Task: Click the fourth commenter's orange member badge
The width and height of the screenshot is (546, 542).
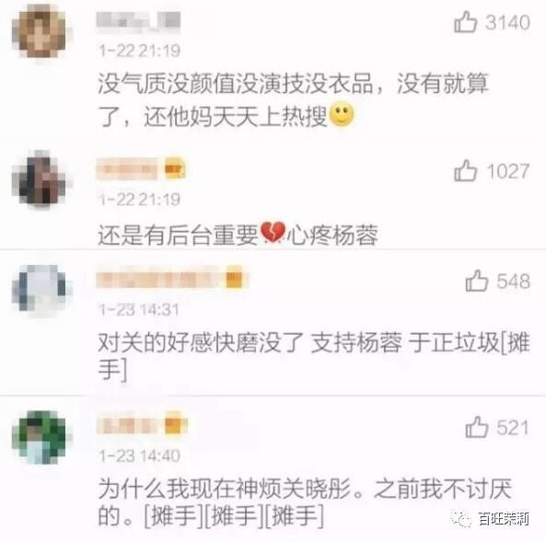Action: click(x=175, y=424)
